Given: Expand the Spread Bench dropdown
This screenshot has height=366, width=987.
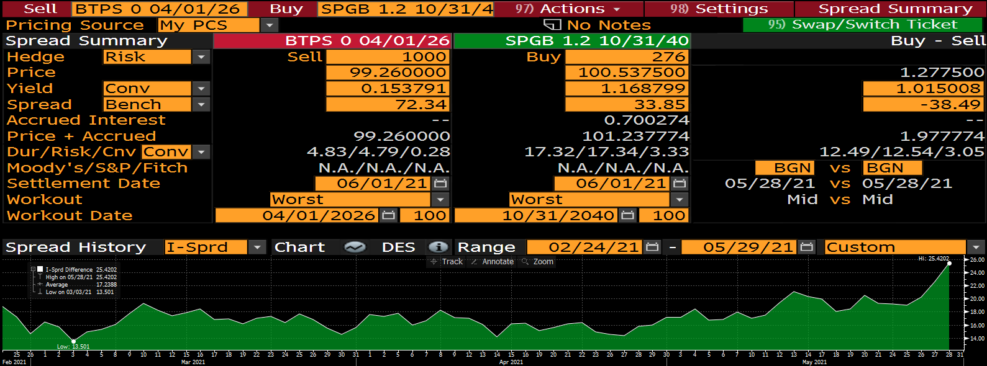Looking at the screenshot, I should point(201,105).
